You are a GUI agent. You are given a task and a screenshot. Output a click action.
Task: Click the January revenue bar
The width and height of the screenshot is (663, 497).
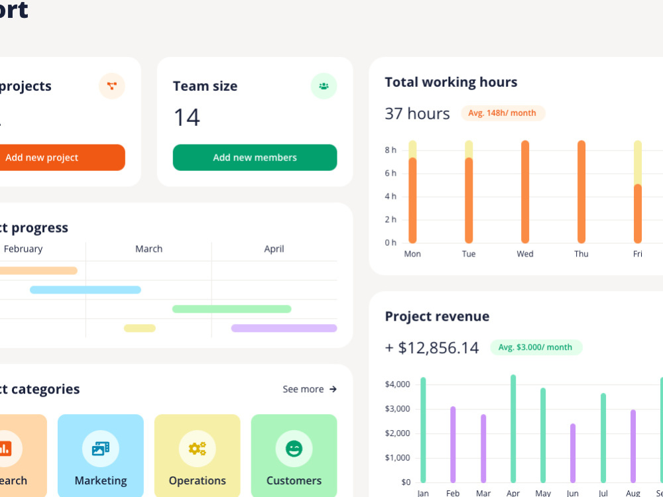[x=423, y=430]
